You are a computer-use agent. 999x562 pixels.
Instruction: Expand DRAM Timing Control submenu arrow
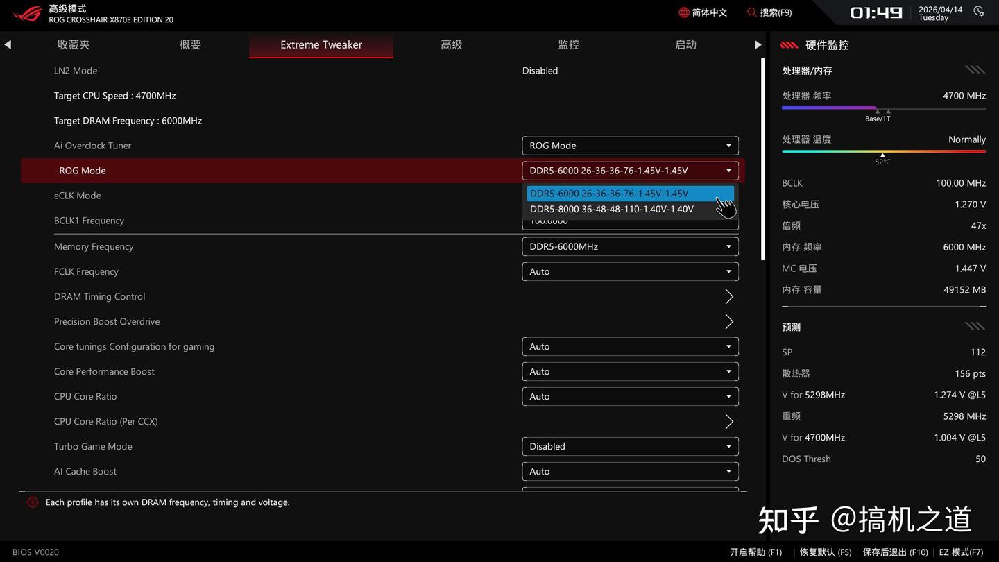tap(729, 296)
